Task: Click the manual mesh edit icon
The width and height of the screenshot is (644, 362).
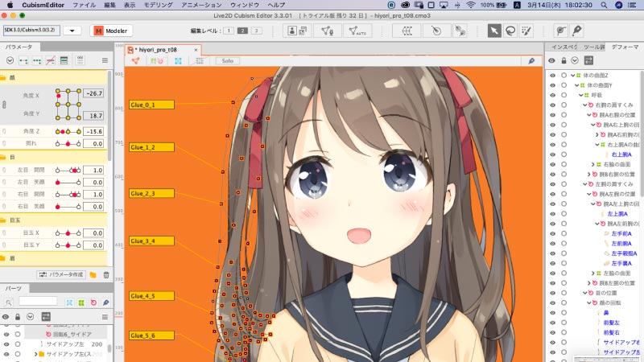Action: (328, 31)
